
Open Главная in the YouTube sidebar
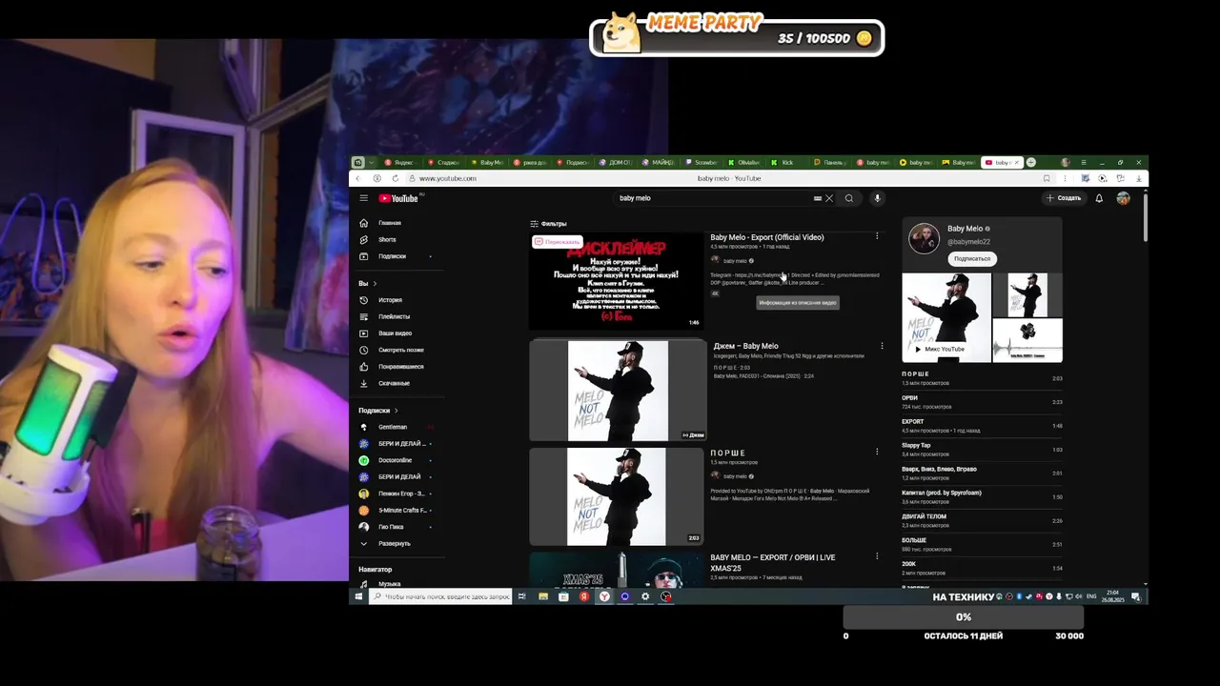[x=390, y=223]
